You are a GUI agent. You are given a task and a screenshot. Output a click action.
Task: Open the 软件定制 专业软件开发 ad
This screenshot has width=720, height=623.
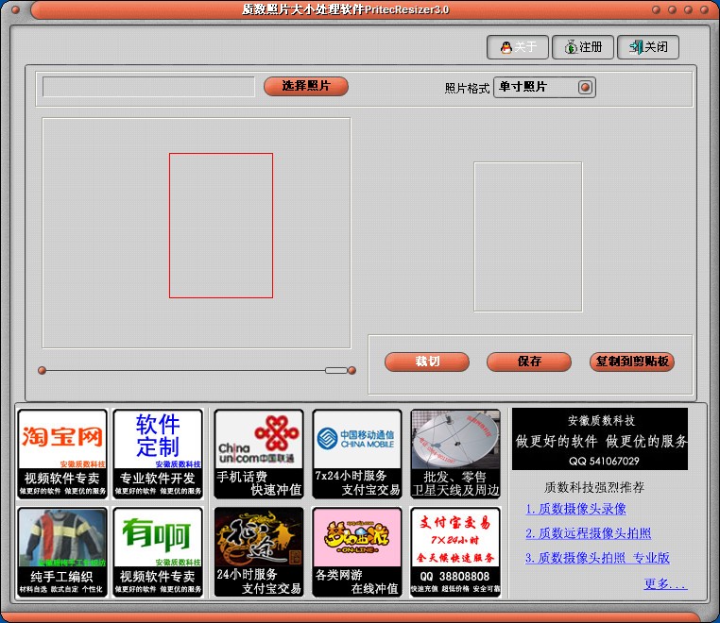pos(158,454)
